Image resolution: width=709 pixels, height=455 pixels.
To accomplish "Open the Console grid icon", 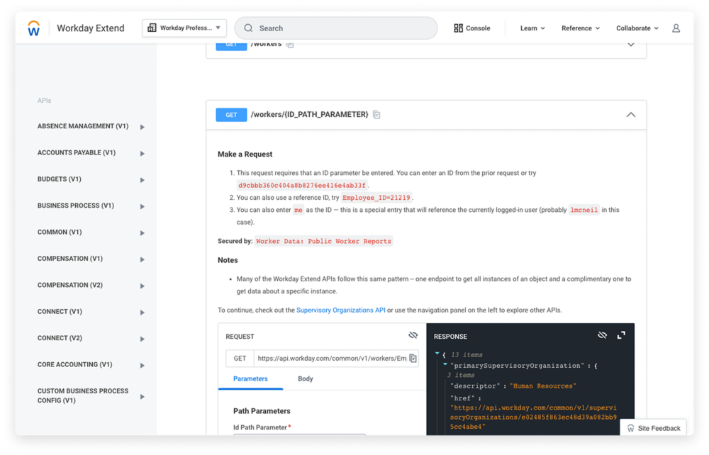I will tap(458, 28).
